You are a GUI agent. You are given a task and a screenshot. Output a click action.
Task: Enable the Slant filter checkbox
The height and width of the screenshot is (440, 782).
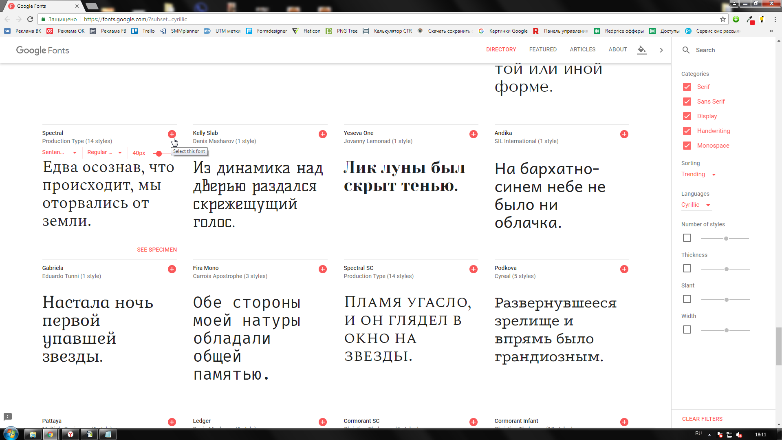[687, 299]
